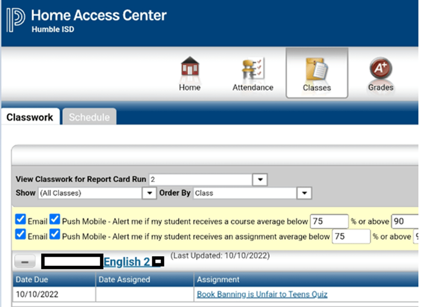
Task: Toggle Email checkbox for course average alert
Action: (x=20, y=221)
